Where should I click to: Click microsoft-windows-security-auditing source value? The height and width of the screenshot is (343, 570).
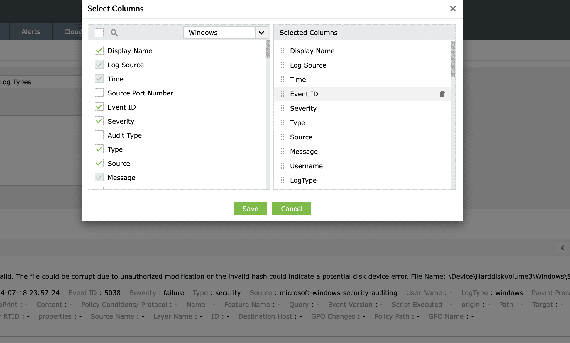(x=338, y=293)
